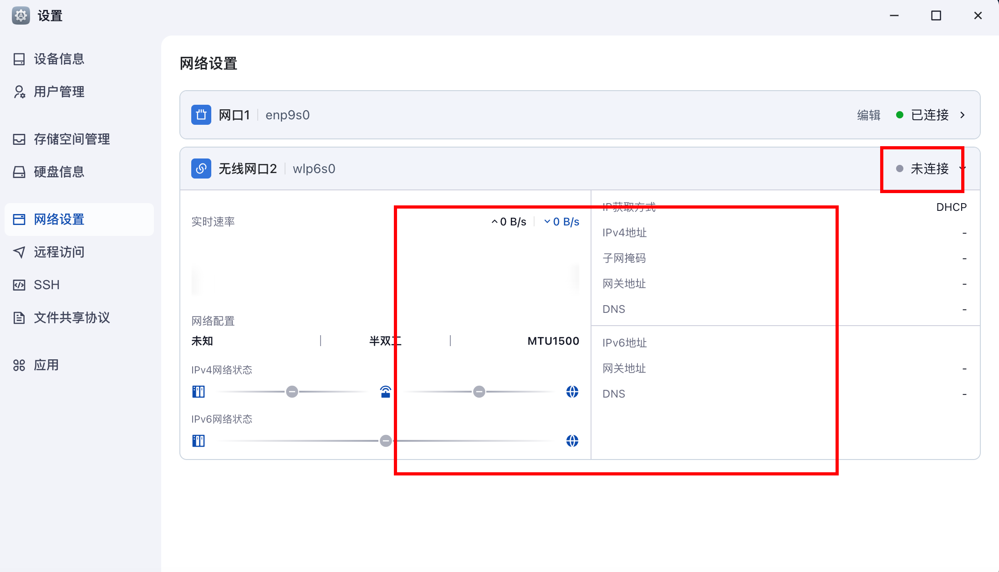Click the IPv4网络状态 label
Viewport: 999px width, 572px height.
[222, 370]
